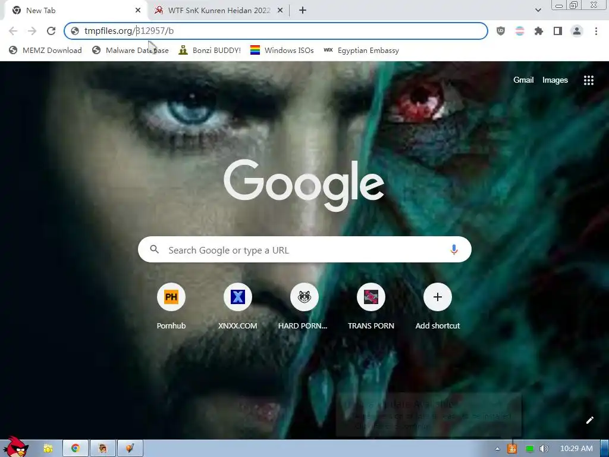
Task: Open the Extensions puzzle piece menu
Action: click(539, 31)
